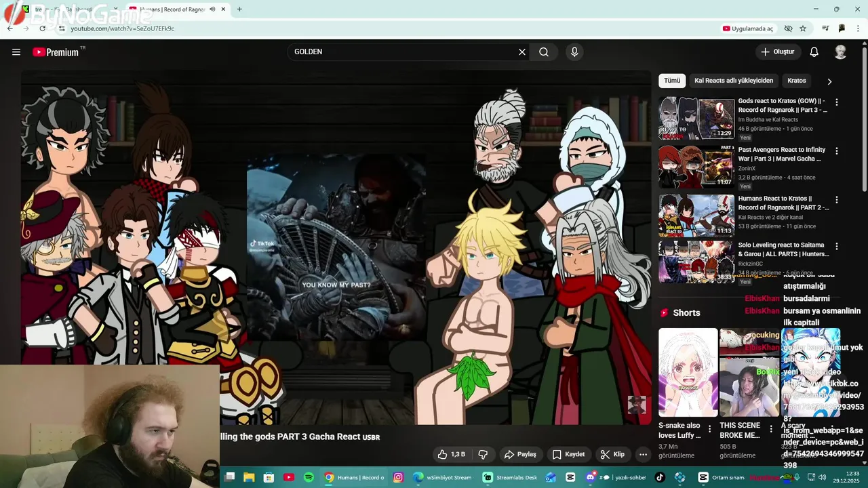The width and height of the screenshot is (868, 488).
Task: Open Discord yazılı-sohbet window in taskbar
Action: click(x=616, y=477)
